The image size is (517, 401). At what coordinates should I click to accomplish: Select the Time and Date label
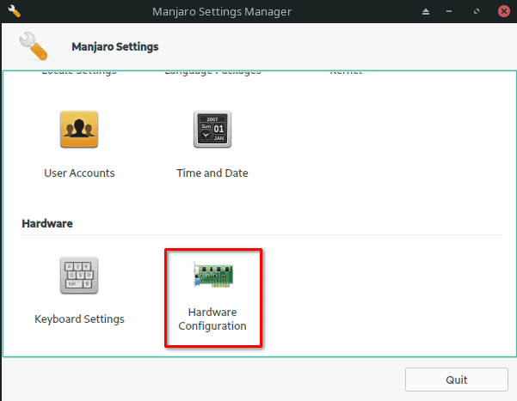click(x=212, y=173)
